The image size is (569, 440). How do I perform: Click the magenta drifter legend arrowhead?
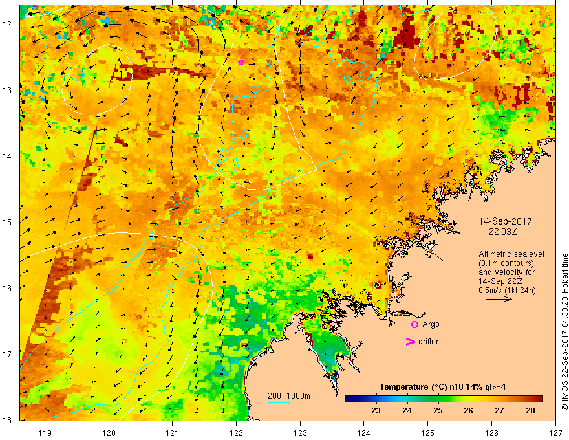410,341
